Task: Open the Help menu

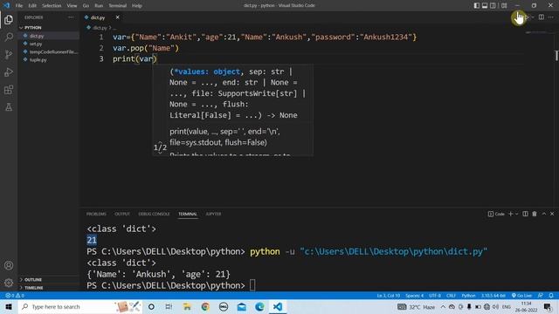Action: (137, 5)
